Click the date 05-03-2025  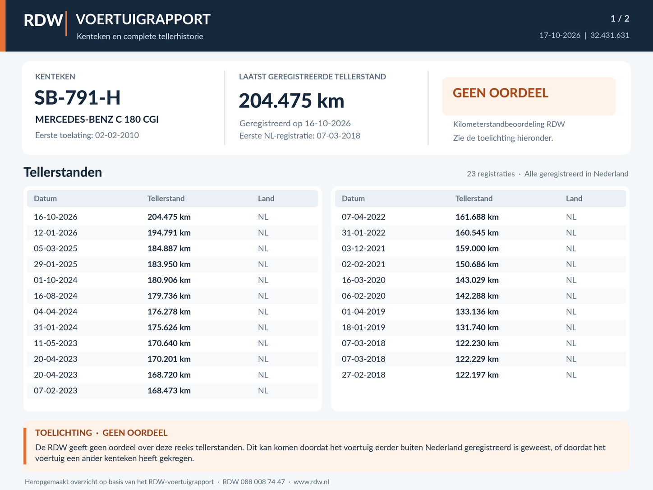(x=55, y=249)
